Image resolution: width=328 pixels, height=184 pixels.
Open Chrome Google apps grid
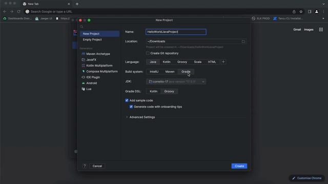click(321, 30)
